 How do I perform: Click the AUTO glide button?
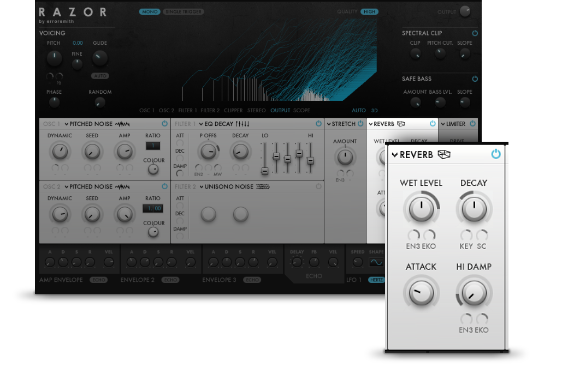click(x=100, y=76)
